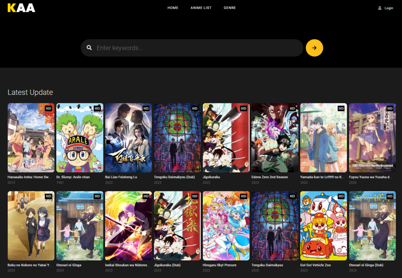
Task: Click HD badge on Edens Zero poster
Action: pos(292,109)
